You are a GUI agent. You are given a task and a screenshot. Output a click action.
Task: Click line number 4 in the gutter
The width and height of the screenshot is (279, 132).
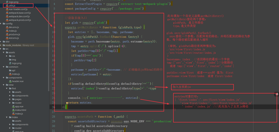click(x=54, y=4)
